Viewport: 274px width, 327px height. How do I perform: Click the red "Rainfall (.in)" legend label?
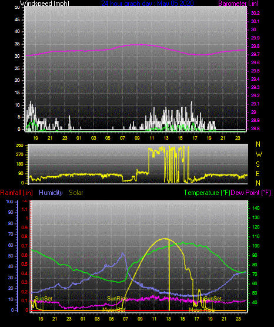(x=16, y=193)
